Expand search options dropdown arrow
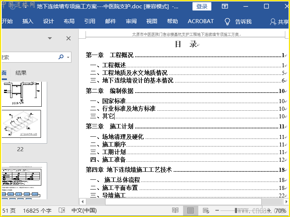290x217 pixels. pos(68,57)
